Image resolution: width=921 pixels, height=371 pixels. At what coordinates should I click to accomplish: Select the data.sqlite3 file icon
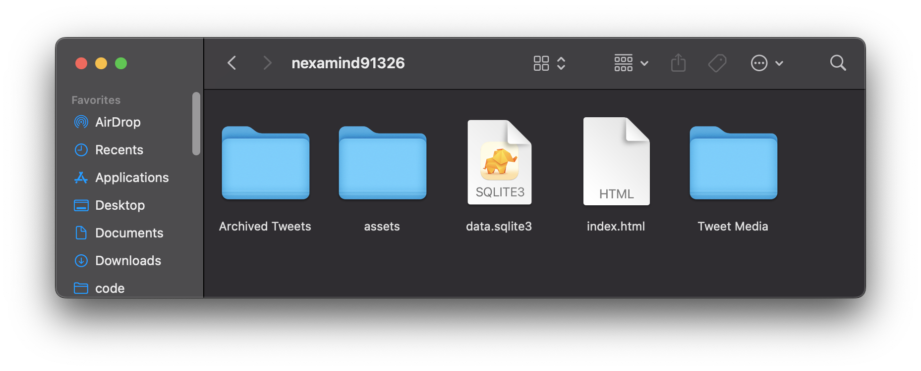(x=500, y=162)
